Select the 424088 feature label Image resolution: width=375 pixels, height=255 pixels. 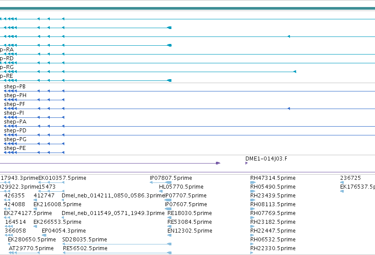tap(15, 204)
